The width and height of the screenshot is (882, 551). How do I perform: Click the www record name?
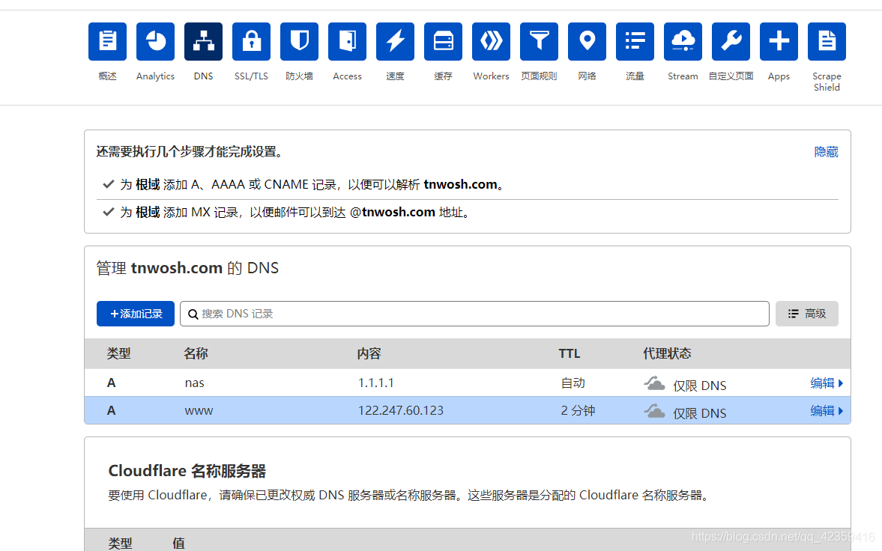click(199, 411)
